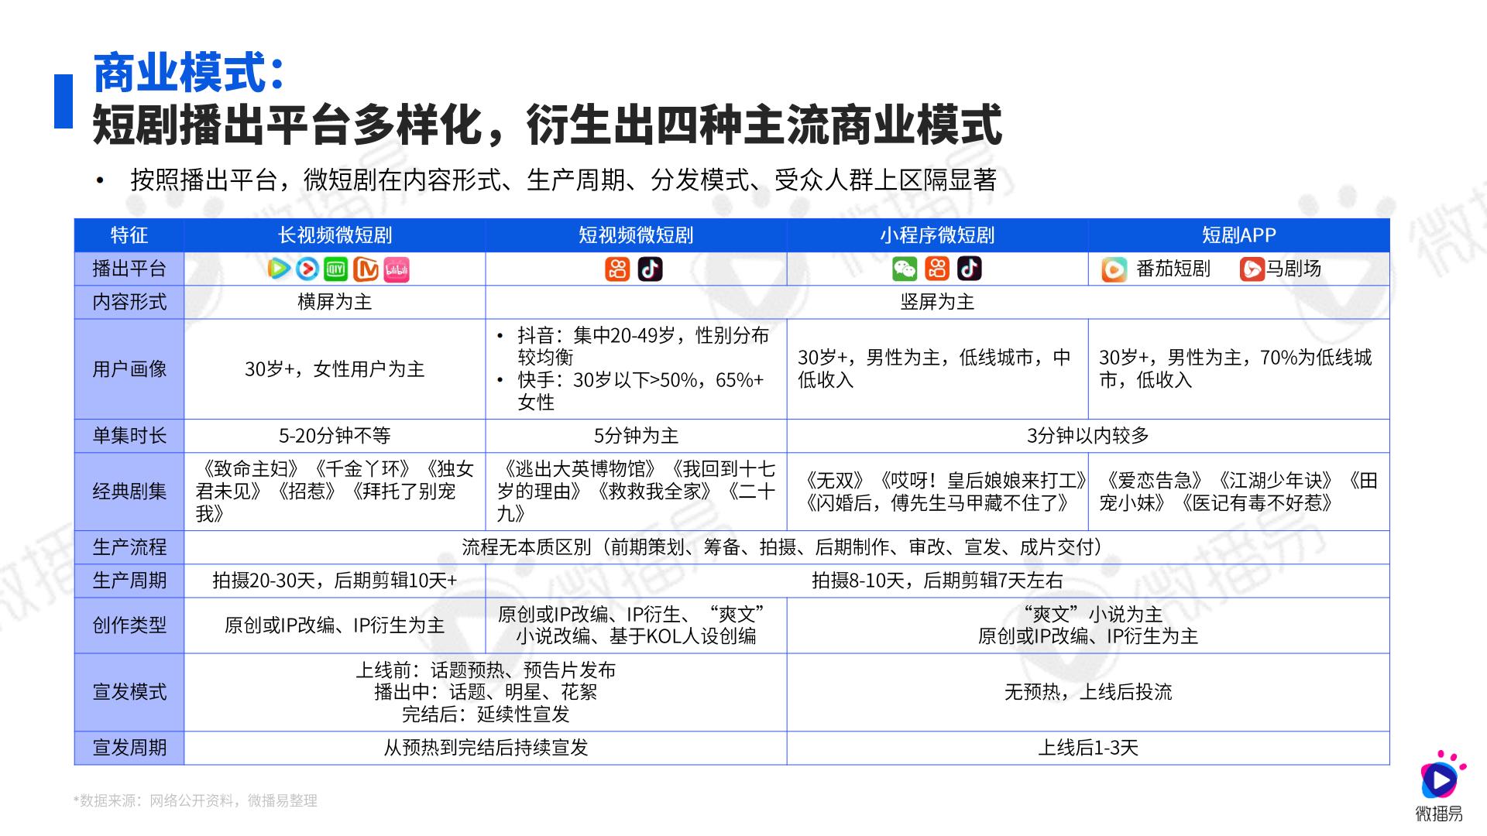The image size is (1487, 836).
Task: Click the 上线前：话题预热、预告片发布 line
Action: [x=486, y=670]
